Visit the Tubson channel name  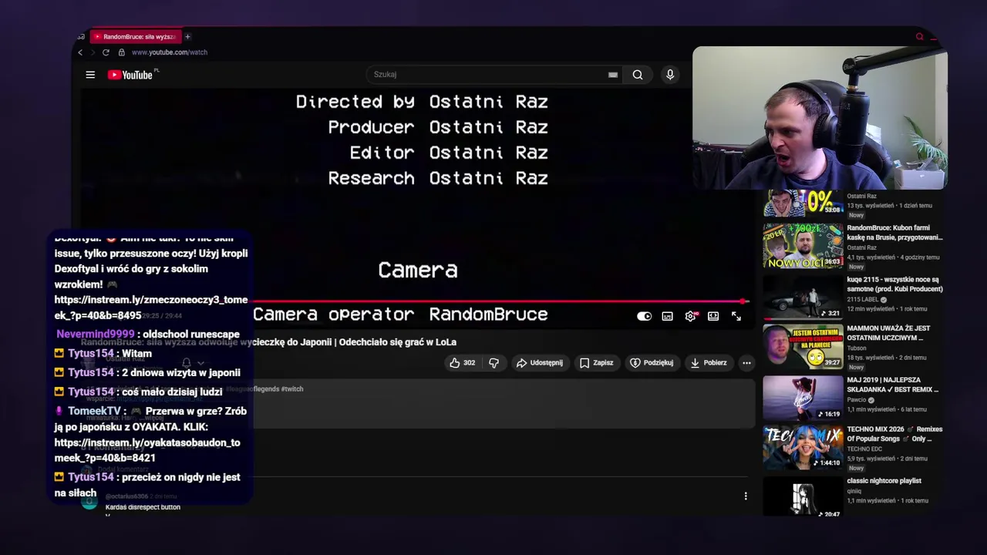[x=857, y=348]
